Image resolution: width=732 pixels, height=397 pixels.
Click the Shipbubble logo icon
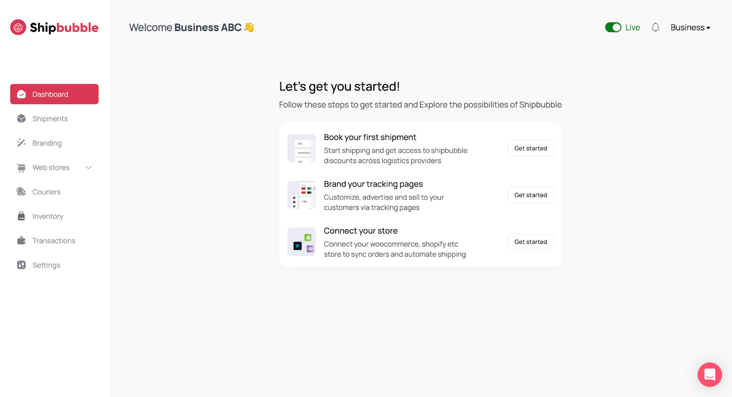pos(18,27)
